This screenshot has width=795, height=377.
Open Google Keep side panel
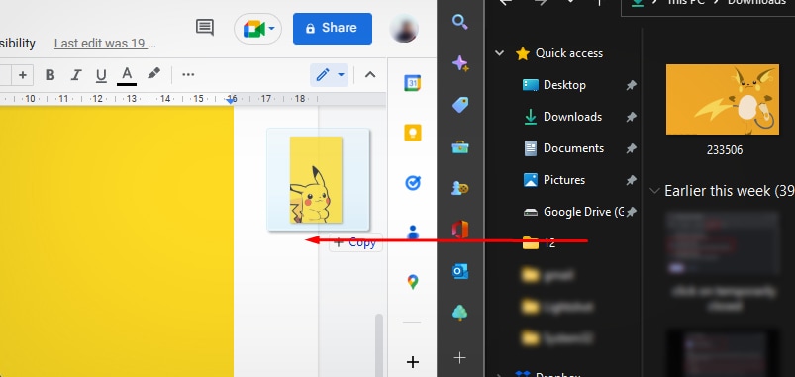click(x=413, y=133)
